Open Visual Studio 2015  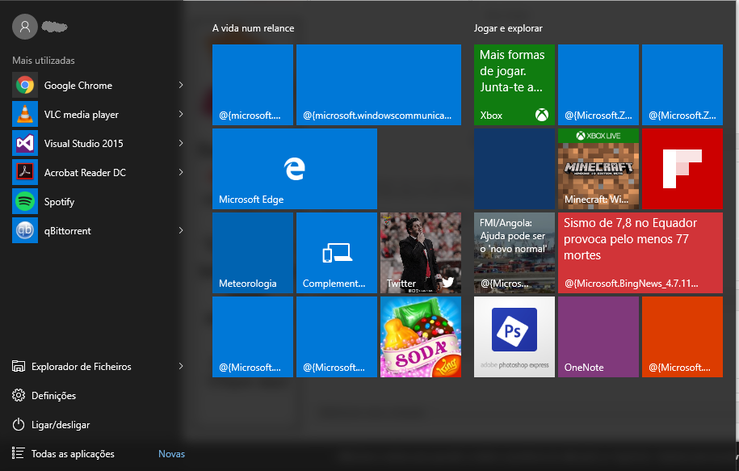[x=98, y=144]
